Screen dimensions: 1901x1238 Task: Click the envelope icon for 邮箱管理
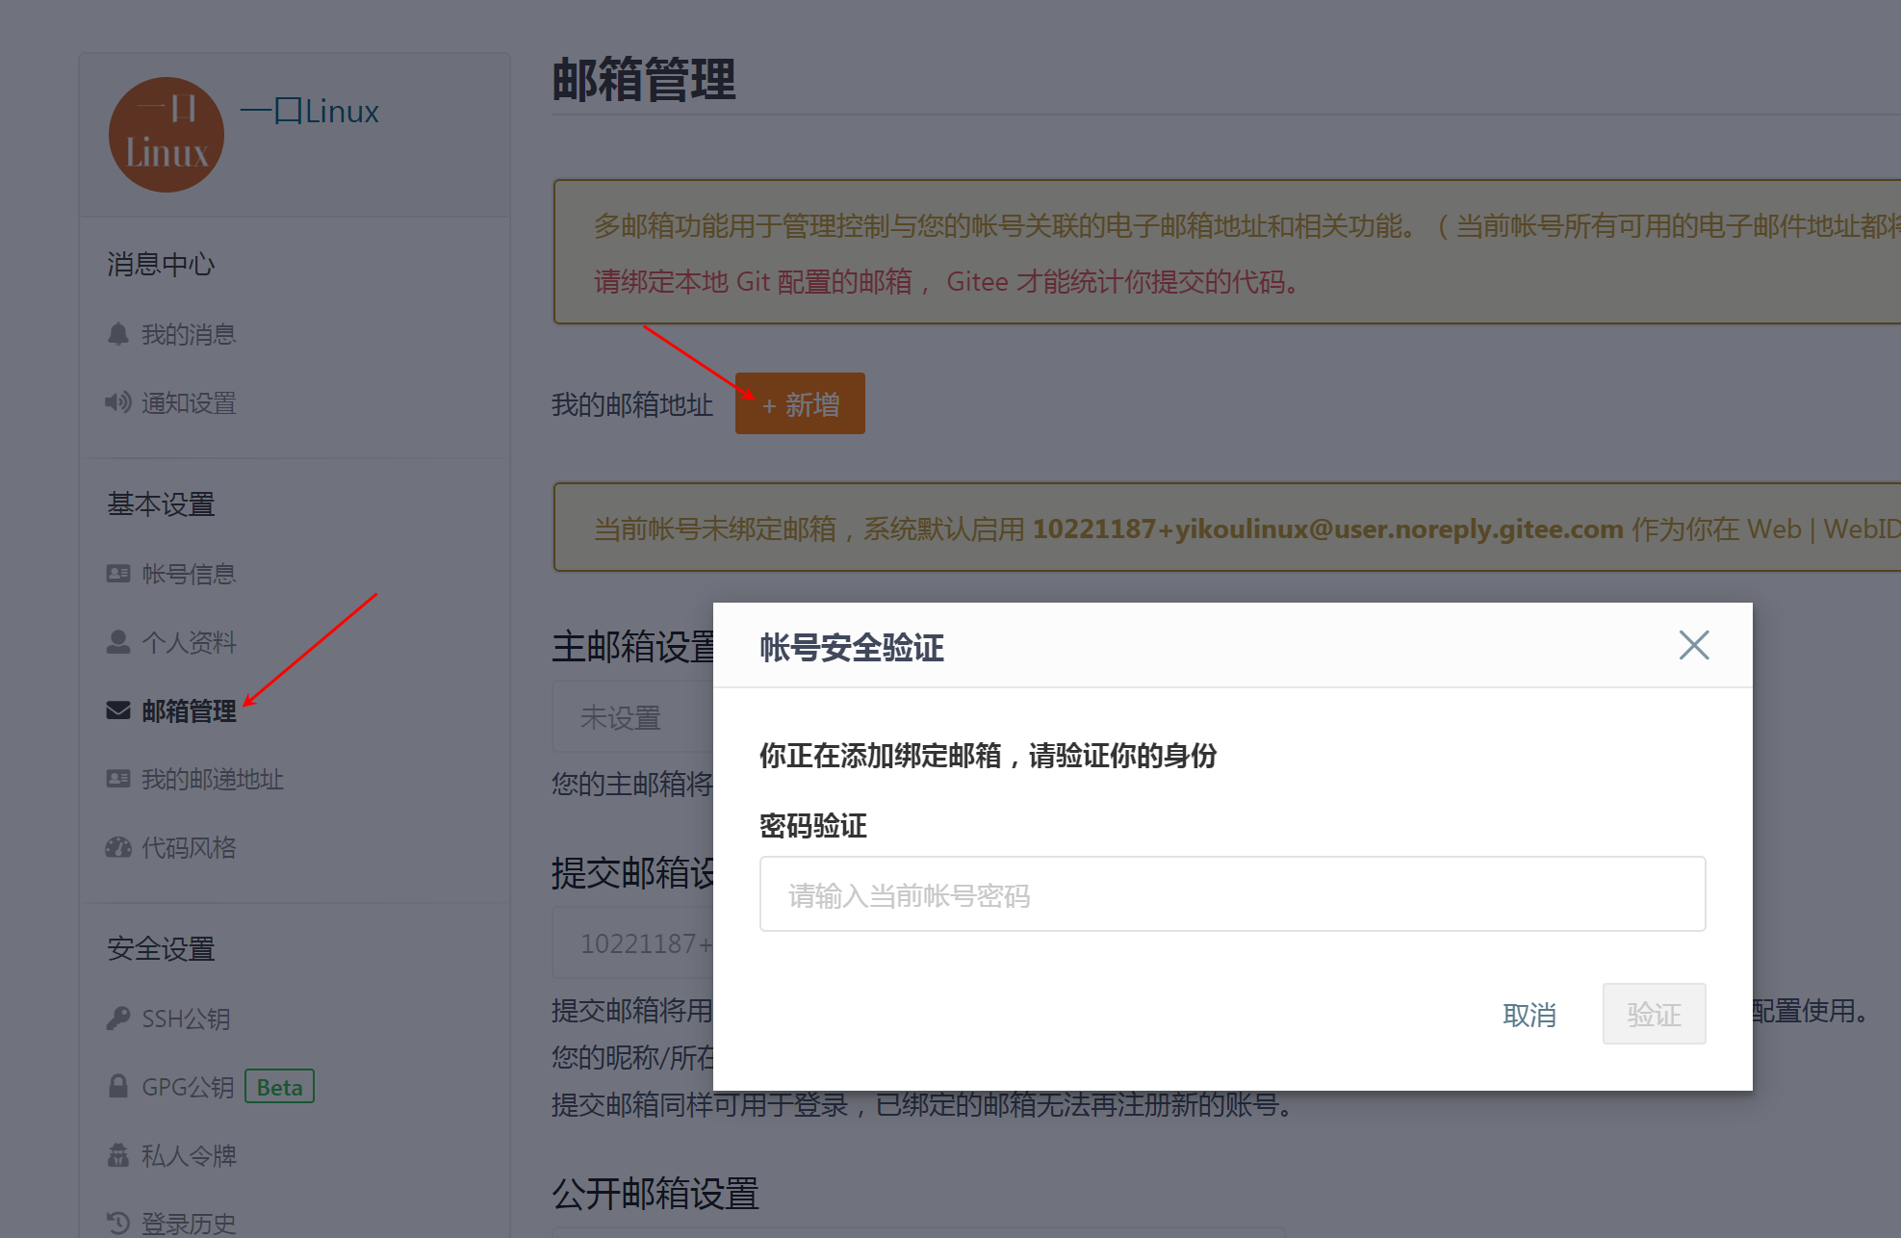pyautogui.click(x=117, y=710)
